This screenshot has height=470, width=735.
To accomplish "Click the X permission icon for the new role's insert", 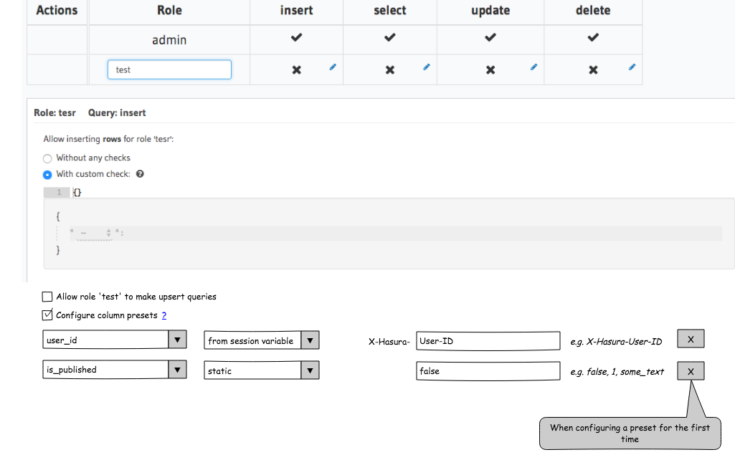I will click(295, 69).
